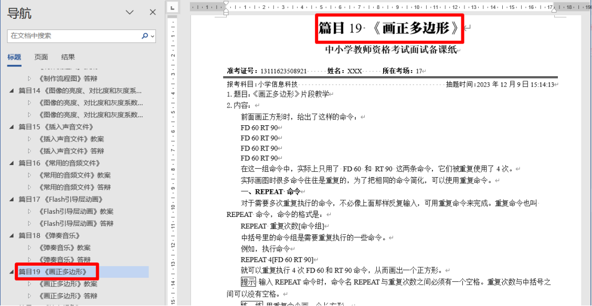The height and width of the screenshot is (306, 592).
Task: Click the first line indent marker on ruler
Action: [x=226, y=4]
